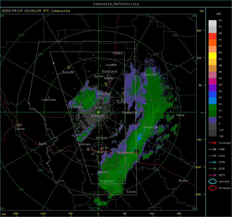Click the Olds city label
This screenshot has height=217, width=232.
pyautogui.click(x=98, y=108)
